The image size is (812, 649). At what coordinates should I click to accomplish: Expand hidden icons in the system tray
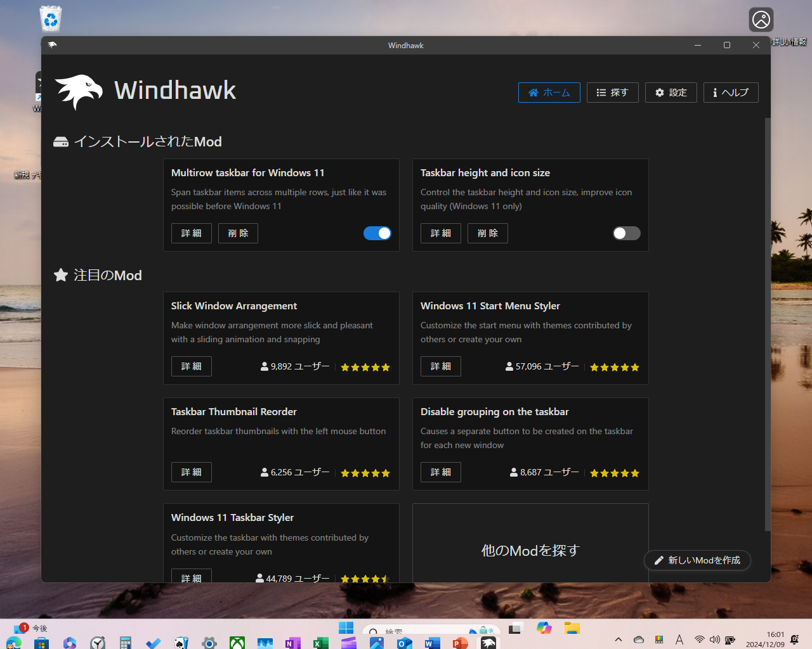click(617, 639)
